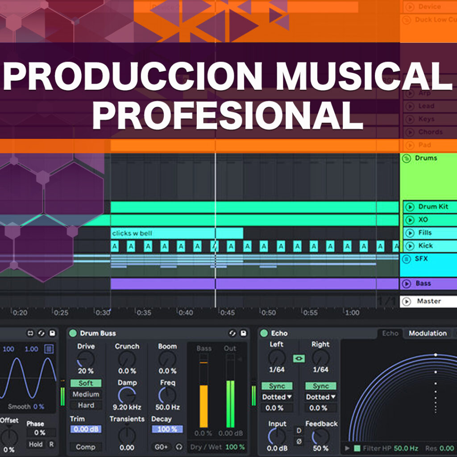The height and width of the screenshot is (457, 457).
Task: Switch to Echo tab
Action: pos(390,333)
